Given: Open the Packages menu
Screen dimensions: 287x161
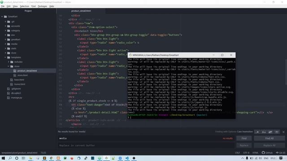Looking at the screenshot, I should coord(42,6).
